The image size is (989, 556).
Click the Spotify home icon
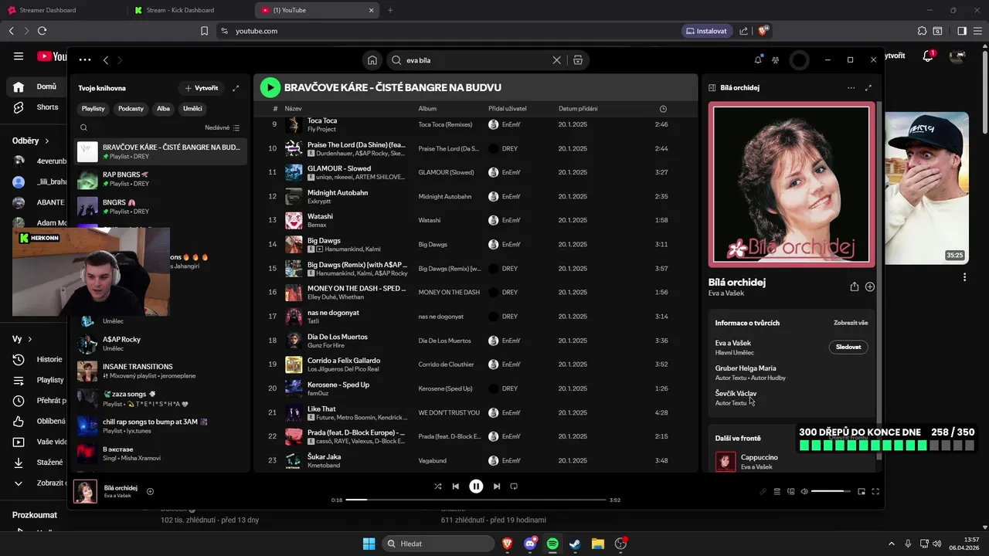click(372, 60)
